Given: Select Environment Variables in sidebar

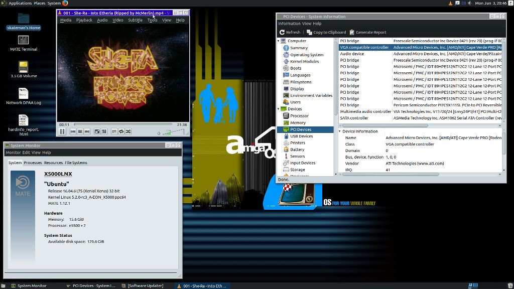Looking at the screenshot, I should pos(311,95).
